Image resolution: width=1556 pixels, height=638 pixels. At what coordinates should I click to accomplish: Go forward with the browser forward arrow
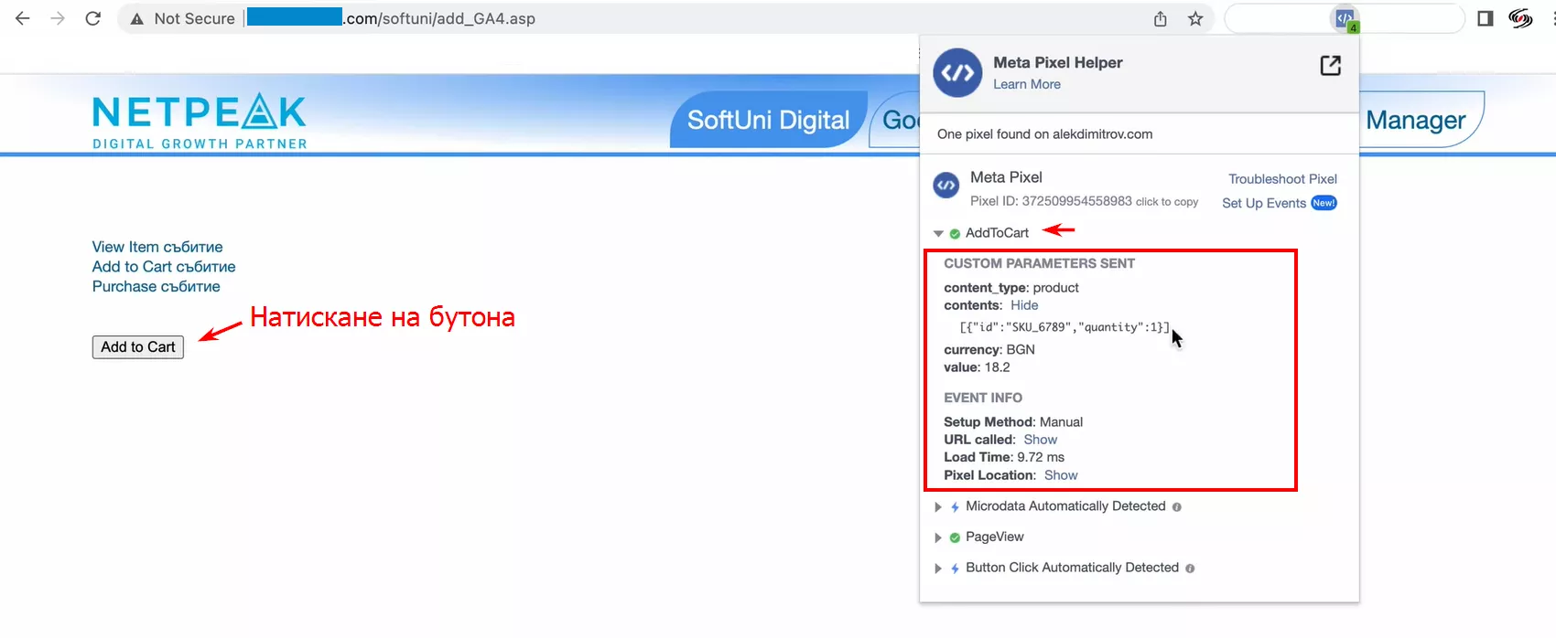coord(58,18)
